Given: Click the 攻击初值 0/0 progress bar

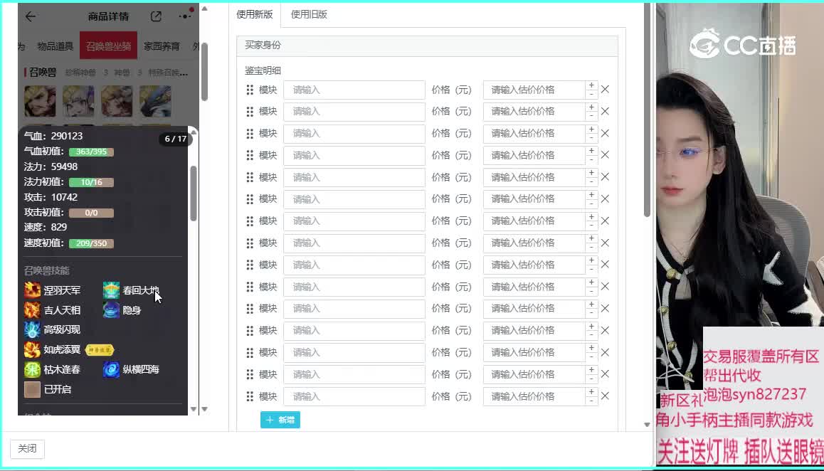Looking at the screenshot, I should coord(92,213).
